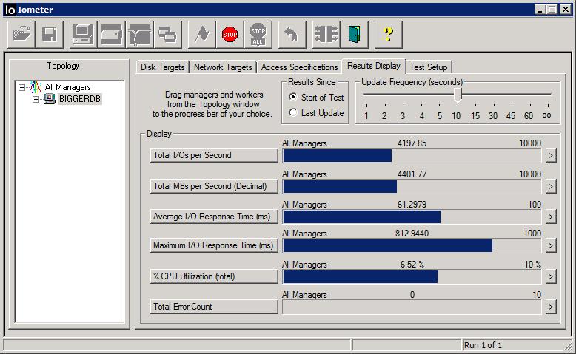The image size is (576, 354).
Task: Select the Results Display tab
Action: [374, 66]
